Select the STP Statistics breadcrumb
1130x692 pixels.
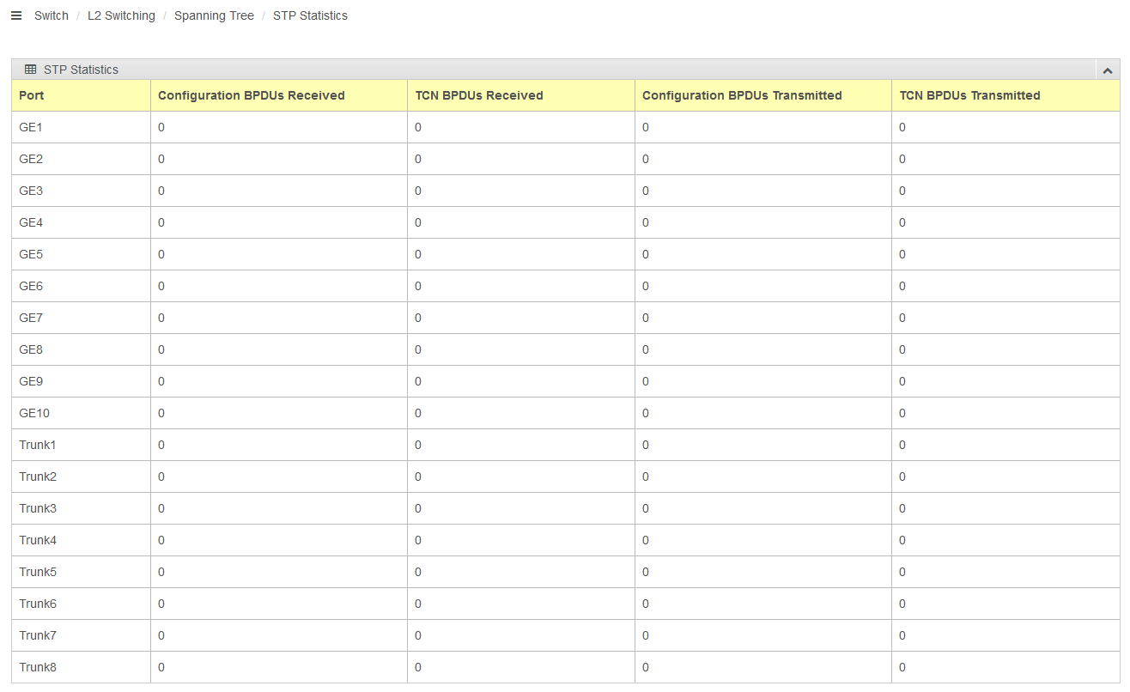[310, 15]
